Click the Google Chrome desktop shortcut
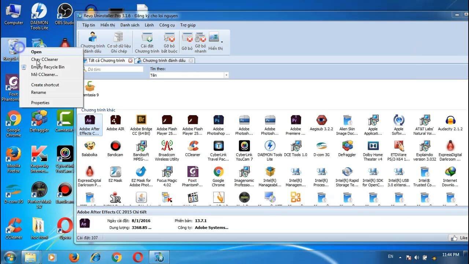This screenshot has height=264, width=469. (14, 124)
